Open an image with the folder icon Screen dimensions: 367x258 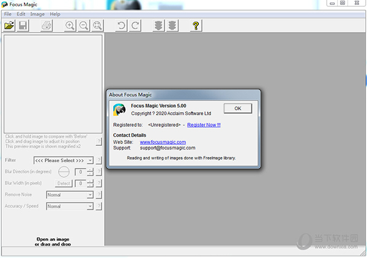pyautogui.click(x=9, y=25)
